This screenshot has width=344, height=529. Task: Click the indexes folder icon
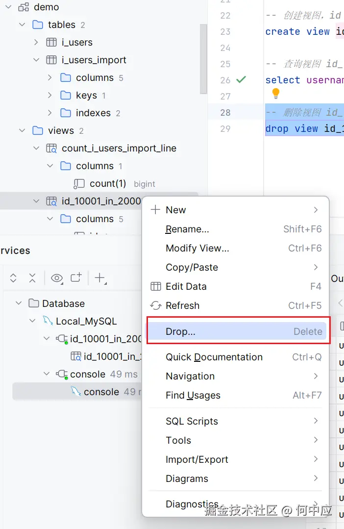66,113
